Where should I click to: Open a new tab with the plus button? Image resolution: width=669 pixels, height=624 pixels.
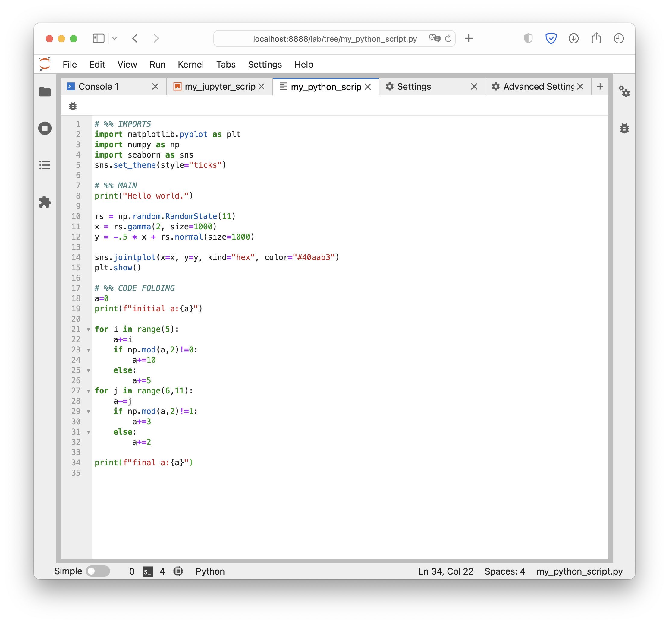point(600,87)
